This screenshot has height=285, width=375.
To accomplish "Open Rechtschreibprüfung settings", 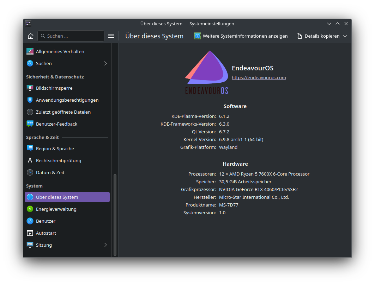I will 67,160.
